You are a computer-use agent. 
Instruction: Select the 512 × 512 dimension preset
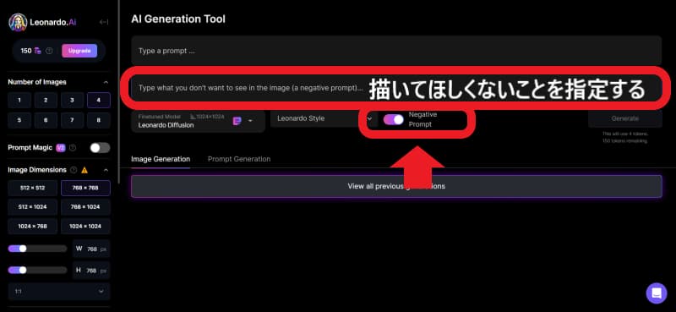[32, 189]
